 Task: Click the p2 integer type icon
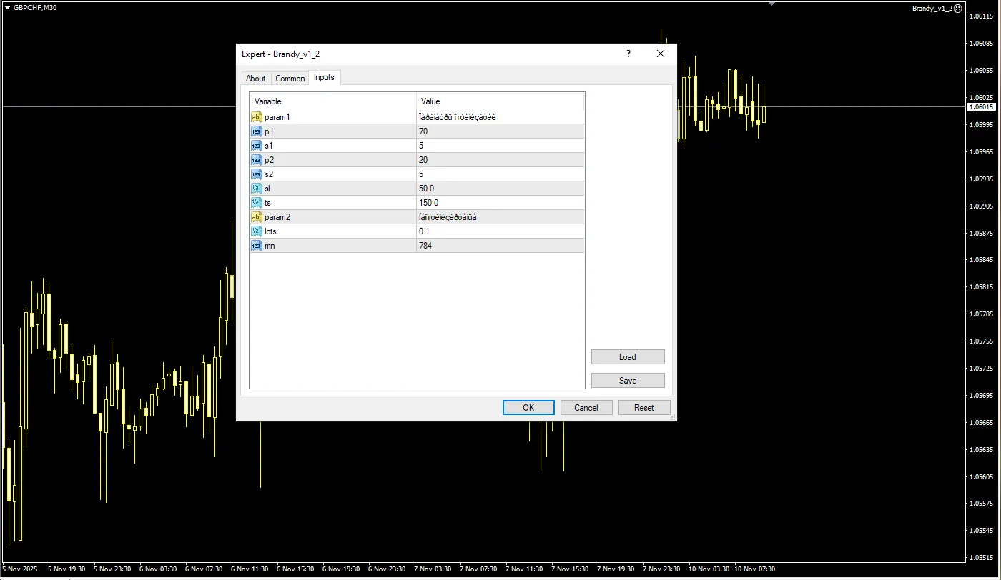(x=257, y=159)
